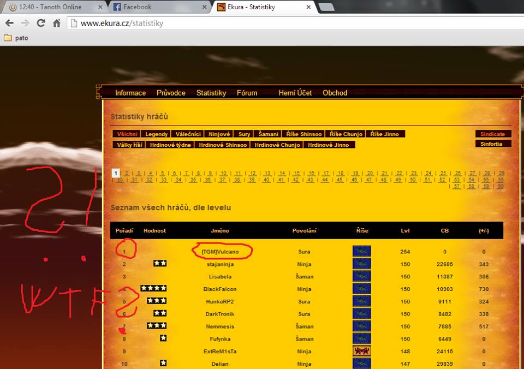Go to page 2 of rankings
This screenshot has height=369, width=524.
[x=127, y=174]
